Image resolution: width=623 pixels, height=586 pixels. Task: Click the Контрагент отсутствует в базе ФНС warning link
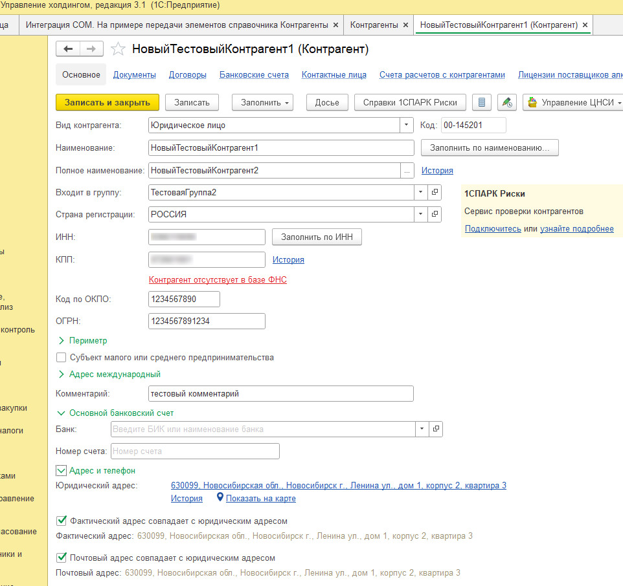pyautogui.click(x=218, y=279)
